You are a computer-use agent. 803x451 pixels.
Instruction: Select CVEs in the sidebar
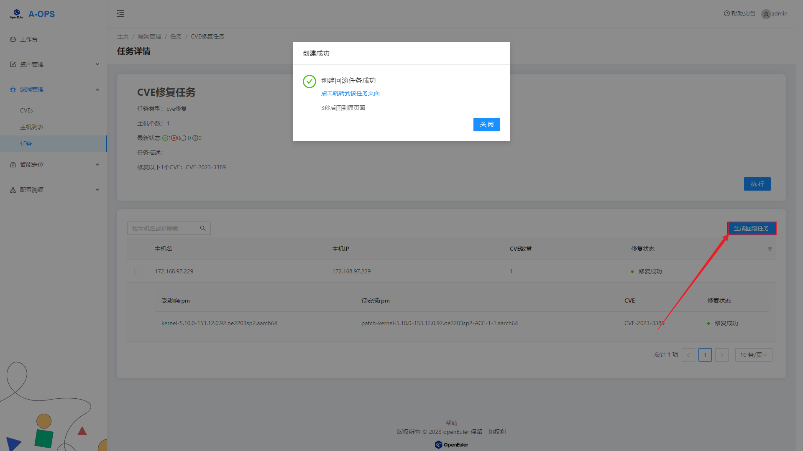pyautogui.click(x=26, y=110)
